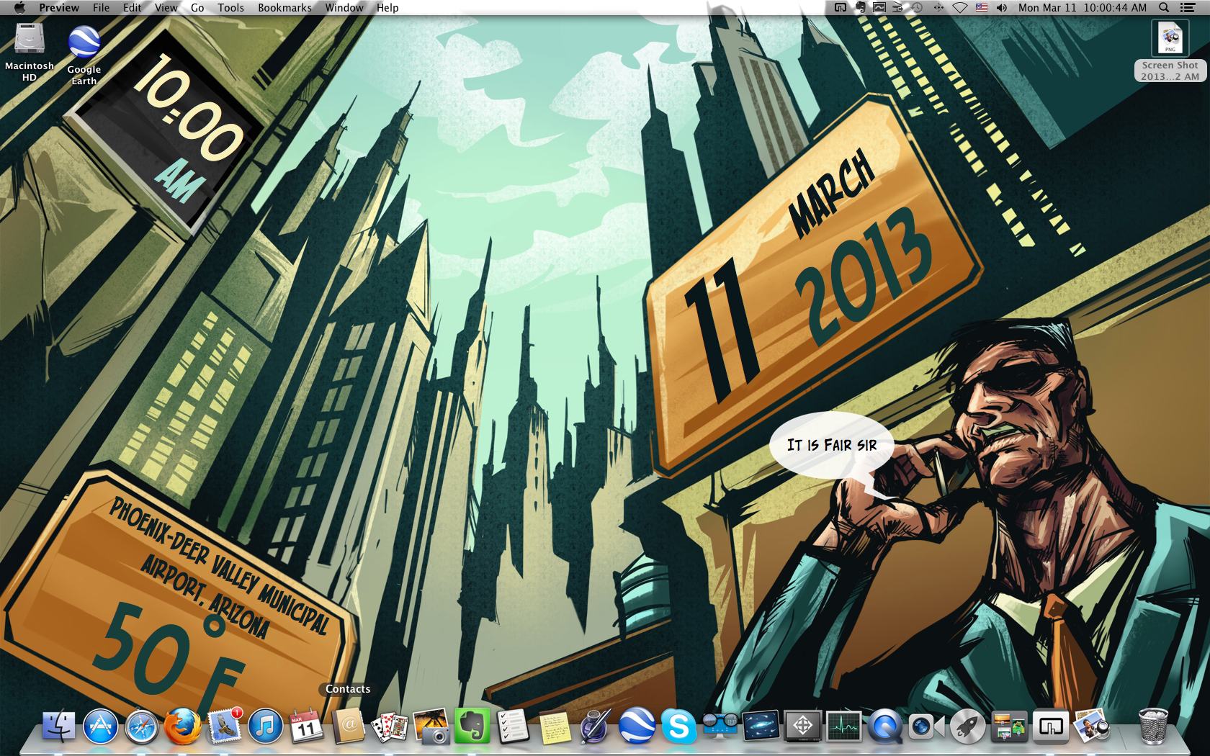Open the US flag input source menu

click(982, 7)
